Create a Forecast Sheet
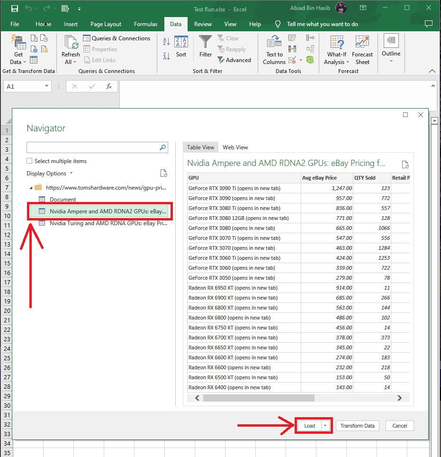Viewport: 441px width, 457px height. coord(362,50)
